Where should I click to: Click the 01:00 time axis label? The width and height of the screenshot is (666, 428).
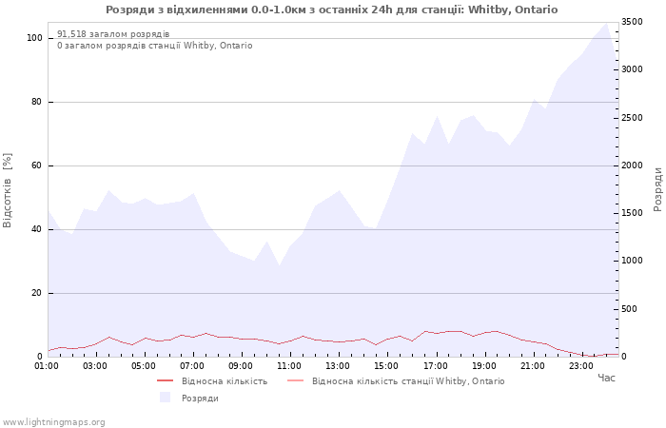pyautogui.click(x=47, y=366)
